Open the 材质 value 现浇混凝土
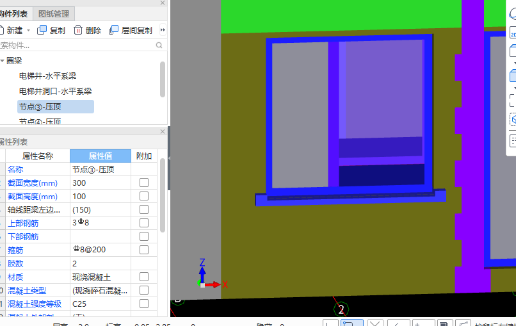Screen dimensions: 516x326 point(101,277)
